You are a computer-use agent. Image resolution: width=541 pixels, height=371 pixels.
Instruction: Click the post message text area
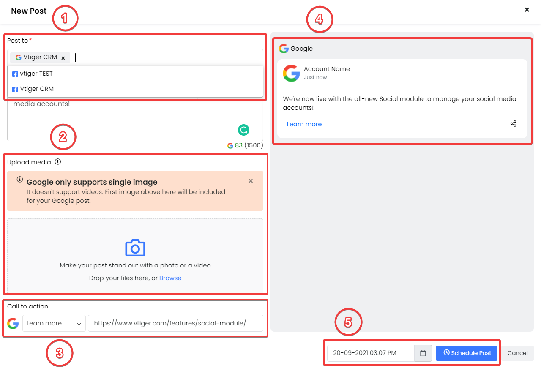click(x=127, y=120)
